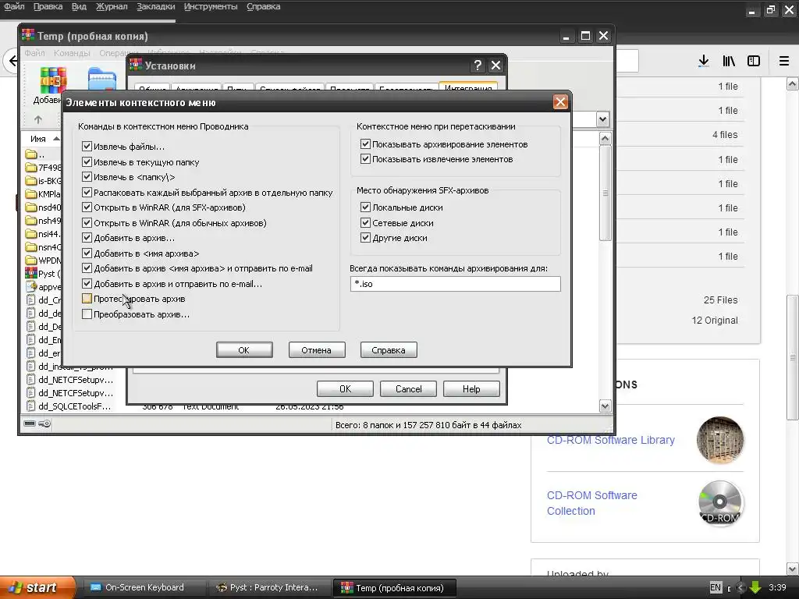Click the Отмена button

(x=317, y=350)
